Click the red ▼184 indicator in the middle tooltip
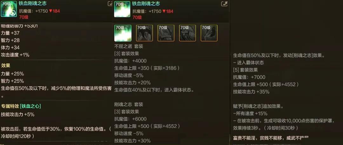Image resolution: width=343 pixels, height=145 pixels. click(167, 11)
